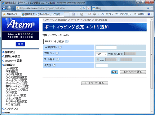Toggle the any port checkbox
The height and width of the screenshot is (115, 155).
(98, 60)
